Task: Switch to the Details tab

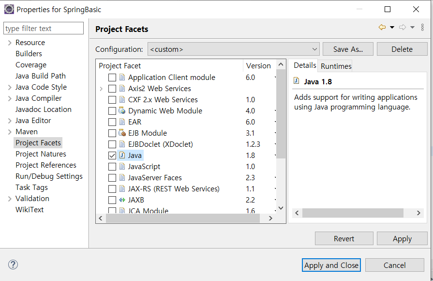Action: (305, 65)
